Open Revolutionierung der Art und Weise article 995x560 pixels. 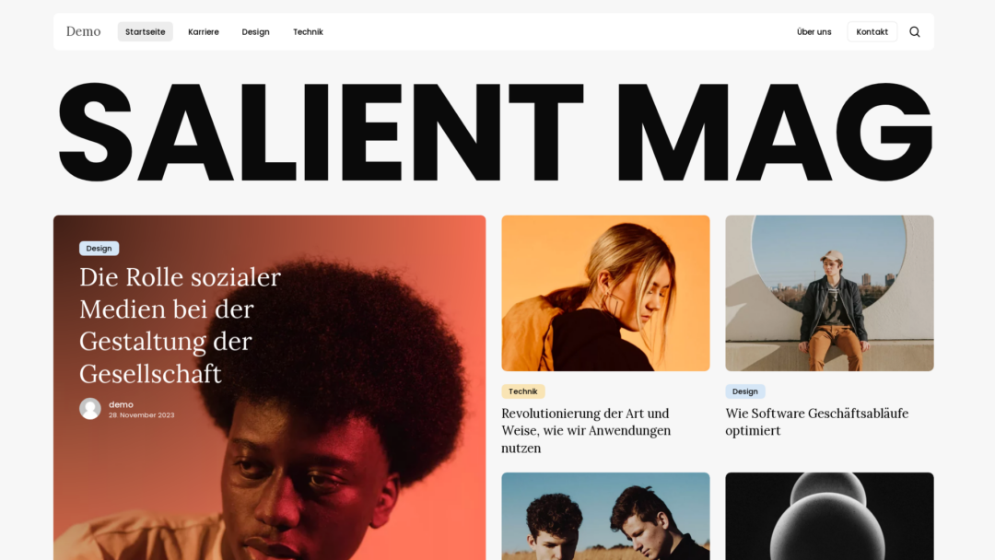tap(586, 431)
